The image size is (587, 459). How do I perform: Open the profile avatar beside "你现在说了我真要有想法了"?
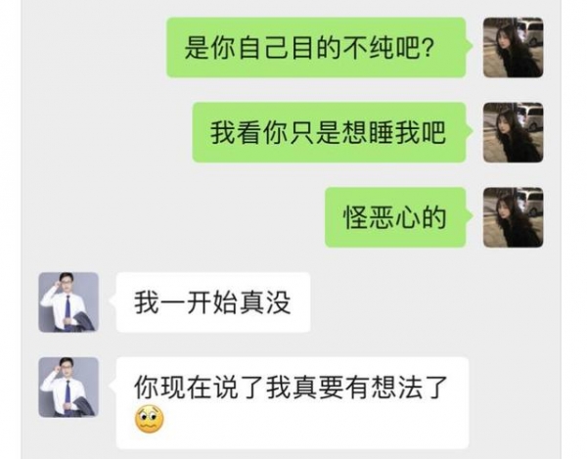(x=68, y=388)
